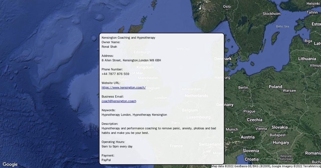Click the address 8 Allen Street text

(x=131, y=60)
